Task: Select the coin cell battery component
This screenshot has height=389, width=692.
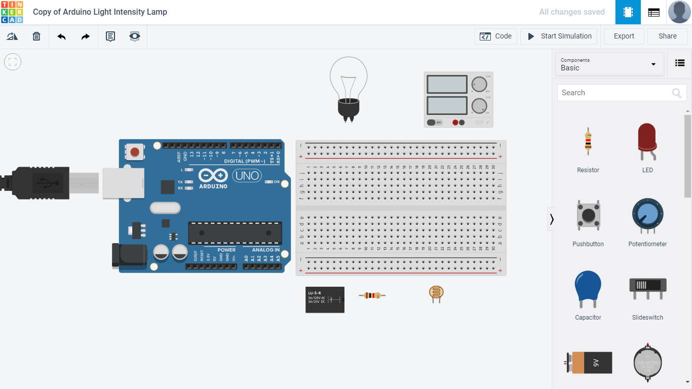Action: click(647, 364)
